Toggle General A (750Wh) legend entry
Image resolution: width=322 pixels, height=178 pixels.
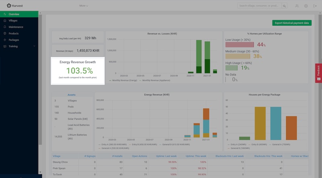tap(280, 144)
